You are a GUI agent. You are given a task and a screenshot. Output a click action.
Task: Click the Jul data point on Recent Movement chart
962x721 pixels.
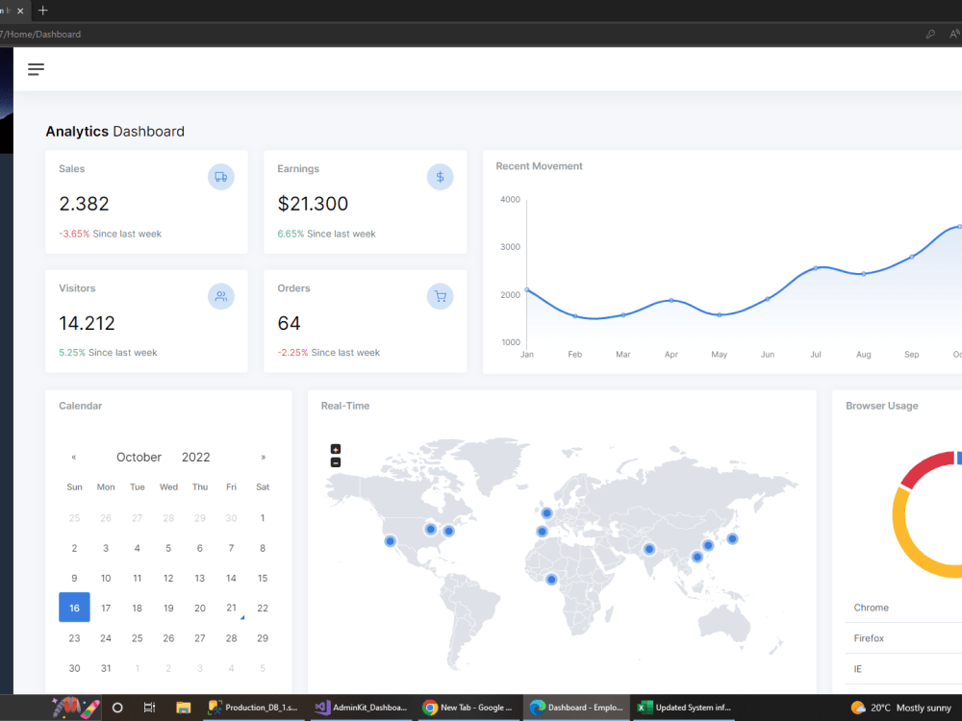tap(816, 268)
